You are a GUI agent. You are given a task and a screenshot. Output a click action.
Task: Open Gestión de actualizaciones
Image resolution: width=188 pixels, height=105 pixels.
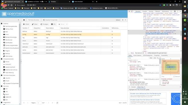tap(12, 48)
